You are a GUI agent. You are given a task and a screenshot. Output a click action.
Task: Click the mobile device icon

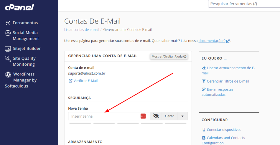203,130
